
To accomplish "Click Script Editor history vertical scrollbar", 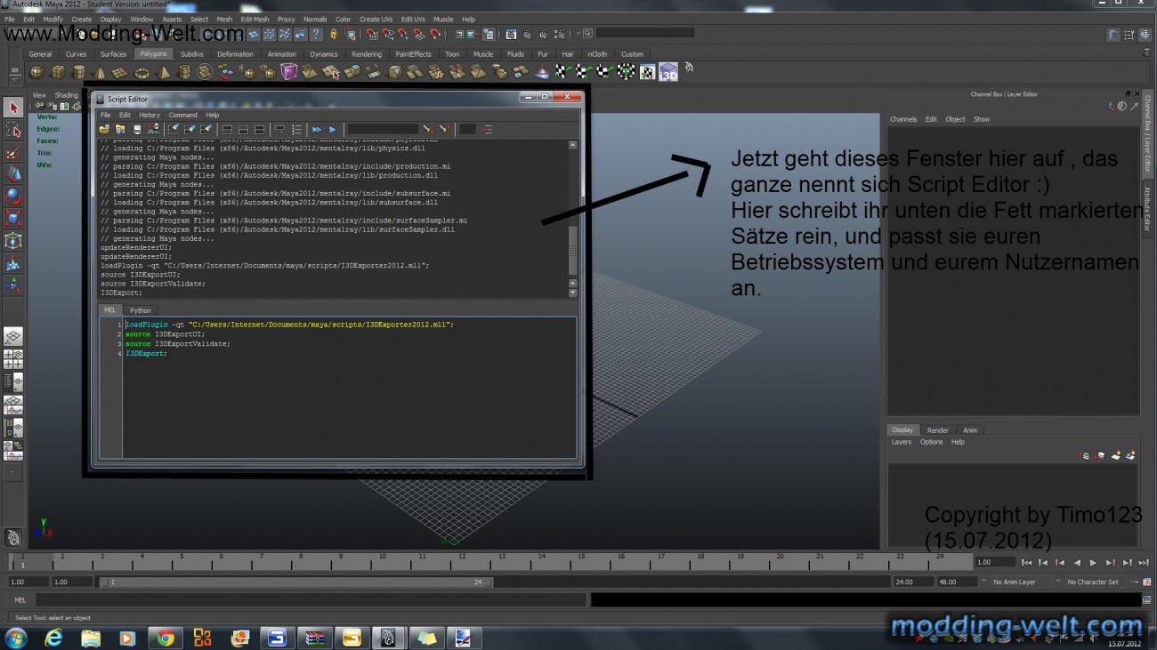I will tap(572, 219).
